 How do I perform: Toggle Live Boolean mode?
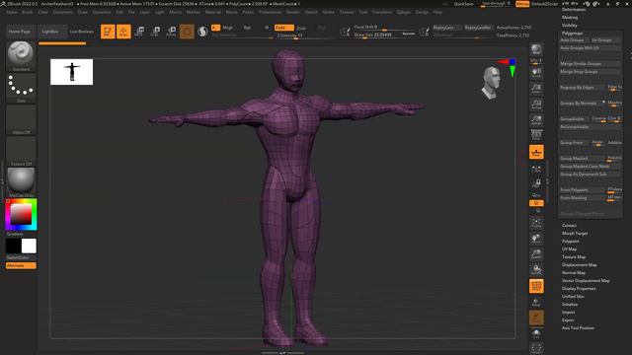pos(81,32)
